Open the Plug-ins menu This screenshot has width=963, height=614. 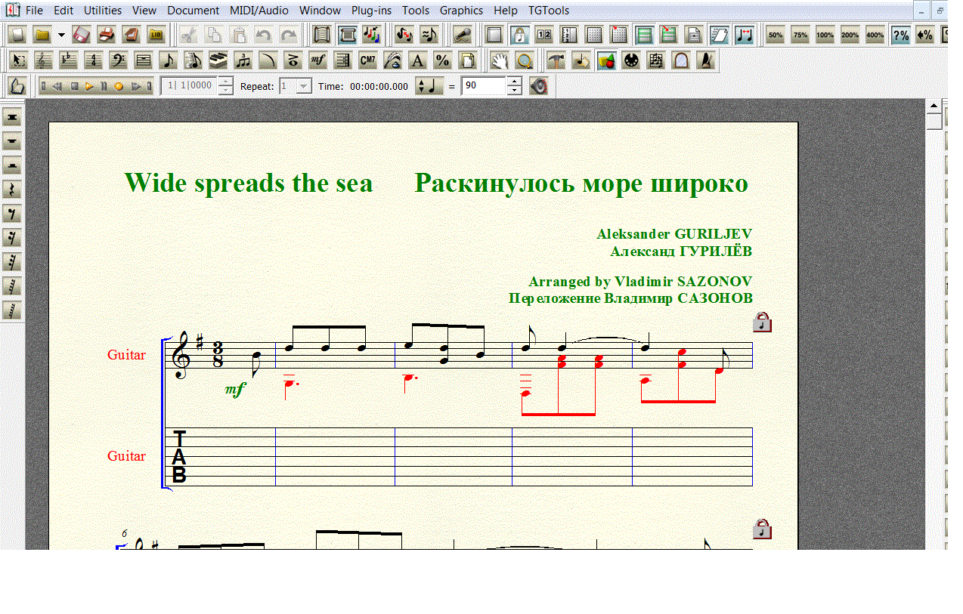click(x=370, y=11)
